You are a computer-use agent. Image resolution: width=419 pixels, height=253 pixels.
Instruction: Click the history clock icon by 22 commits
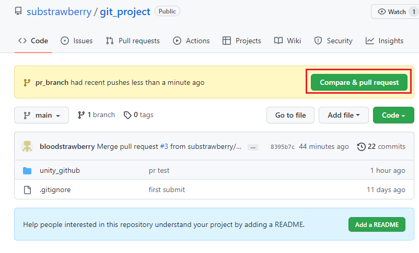[x=362, y=147]
